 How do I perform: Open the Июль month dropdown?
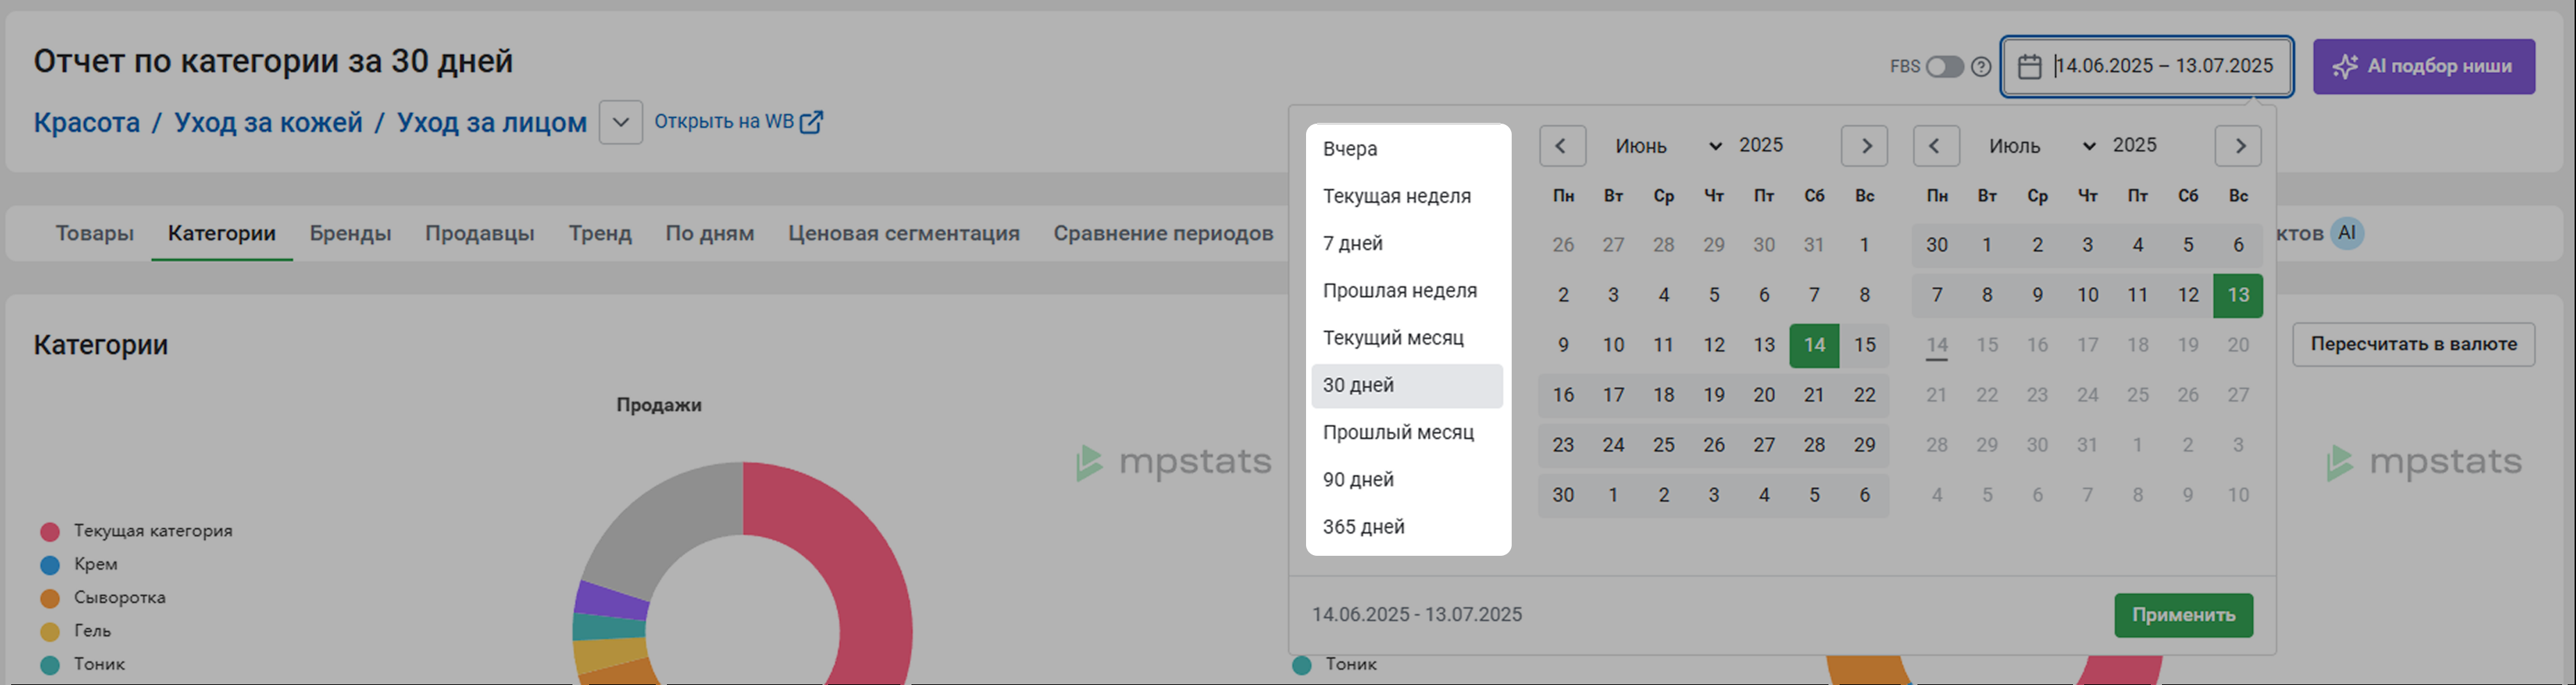coord(2042,146)
